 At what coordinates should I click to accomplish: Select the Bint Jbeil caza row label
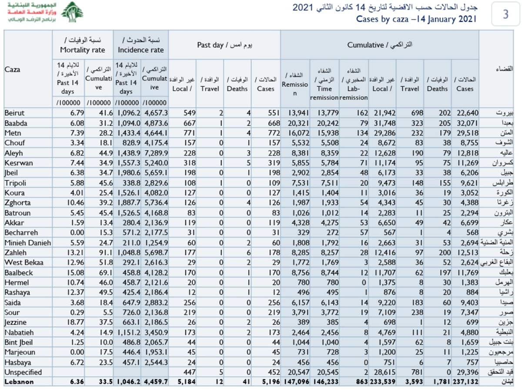(19, 342)
